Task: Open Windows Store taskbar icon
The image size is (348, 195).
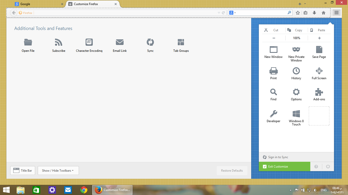Action: point(36,190)
